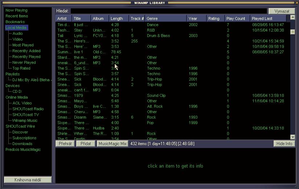Open the Audio view
The image size is (299, 189).
pos(17,33)
